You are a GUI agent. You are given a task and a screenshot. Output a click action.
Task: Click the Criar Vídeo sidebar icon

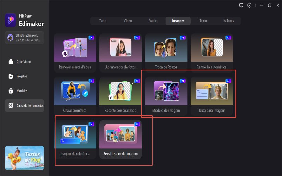click(x=11, y=62)
